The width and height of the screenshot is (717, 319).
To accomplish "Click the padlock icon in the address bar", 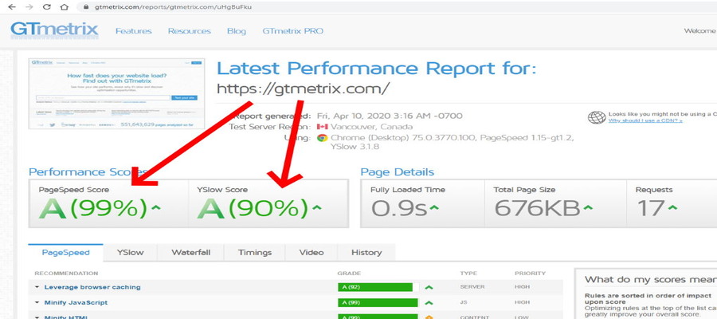I will [85, 7].
